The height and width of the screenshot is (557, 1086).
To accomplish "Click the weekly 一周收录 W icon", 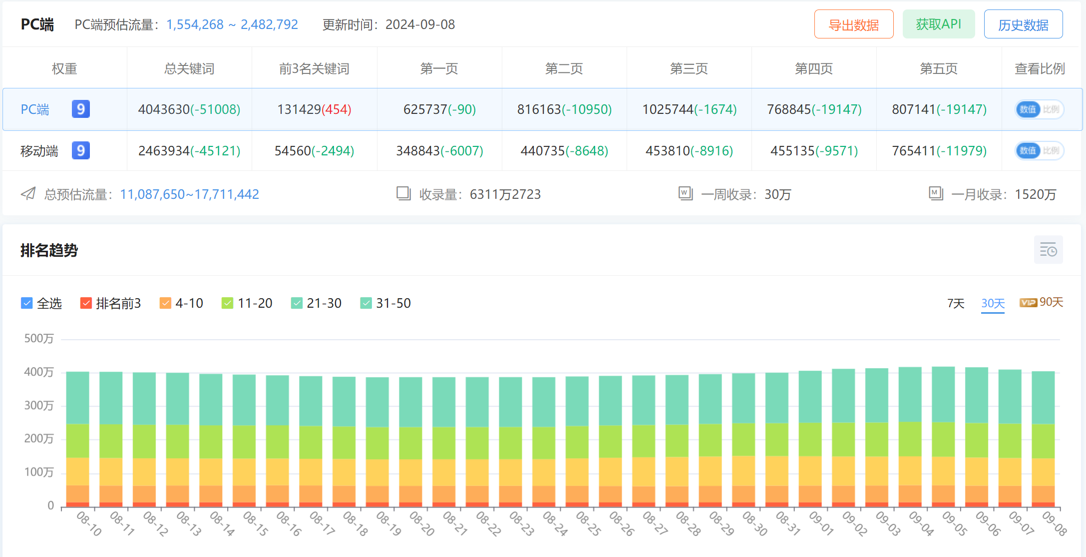I will point(686,193).
